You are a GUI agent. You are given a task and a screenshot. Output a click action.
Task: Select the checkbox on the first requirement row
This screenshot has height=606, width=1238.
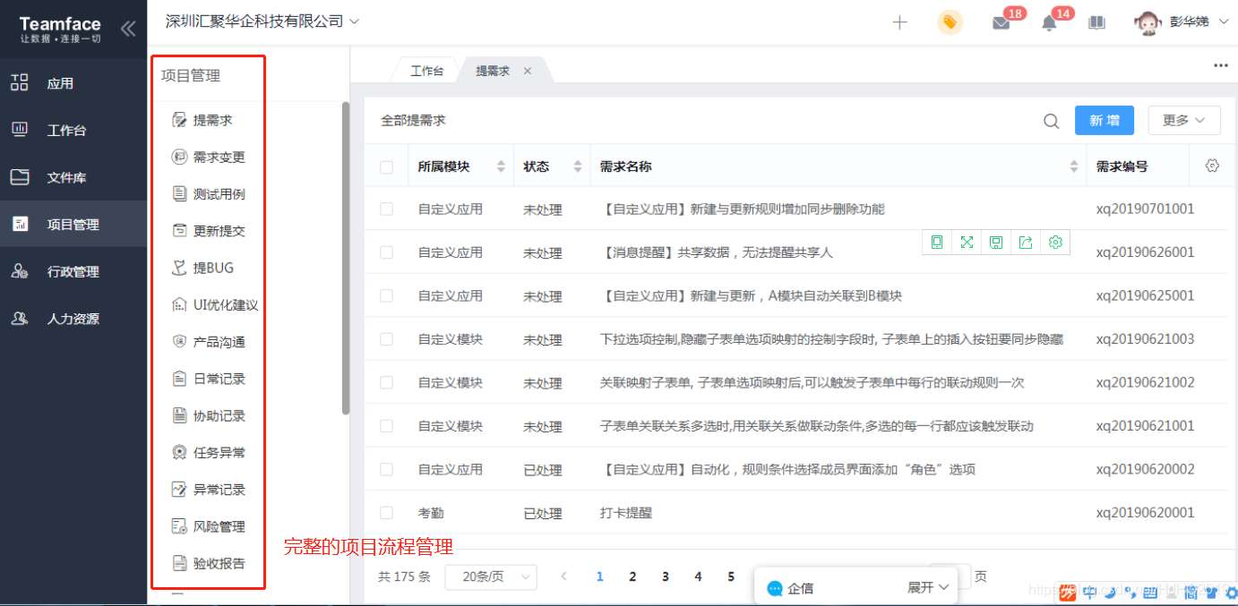tap(387, 209)
